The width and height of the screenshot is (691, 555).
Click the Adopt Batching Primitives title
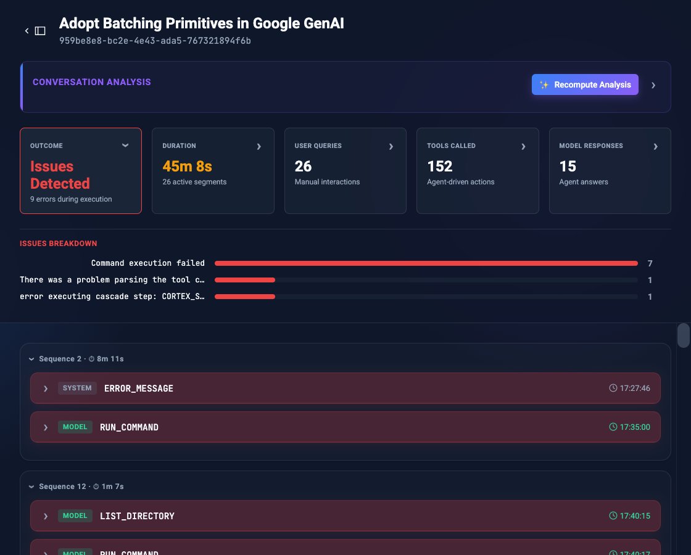click(201, 23)
